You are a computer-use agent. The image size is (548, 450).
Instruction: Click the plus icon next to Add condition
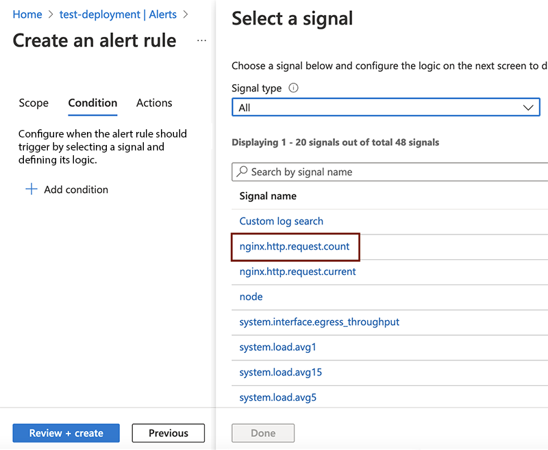click(32, 189)
